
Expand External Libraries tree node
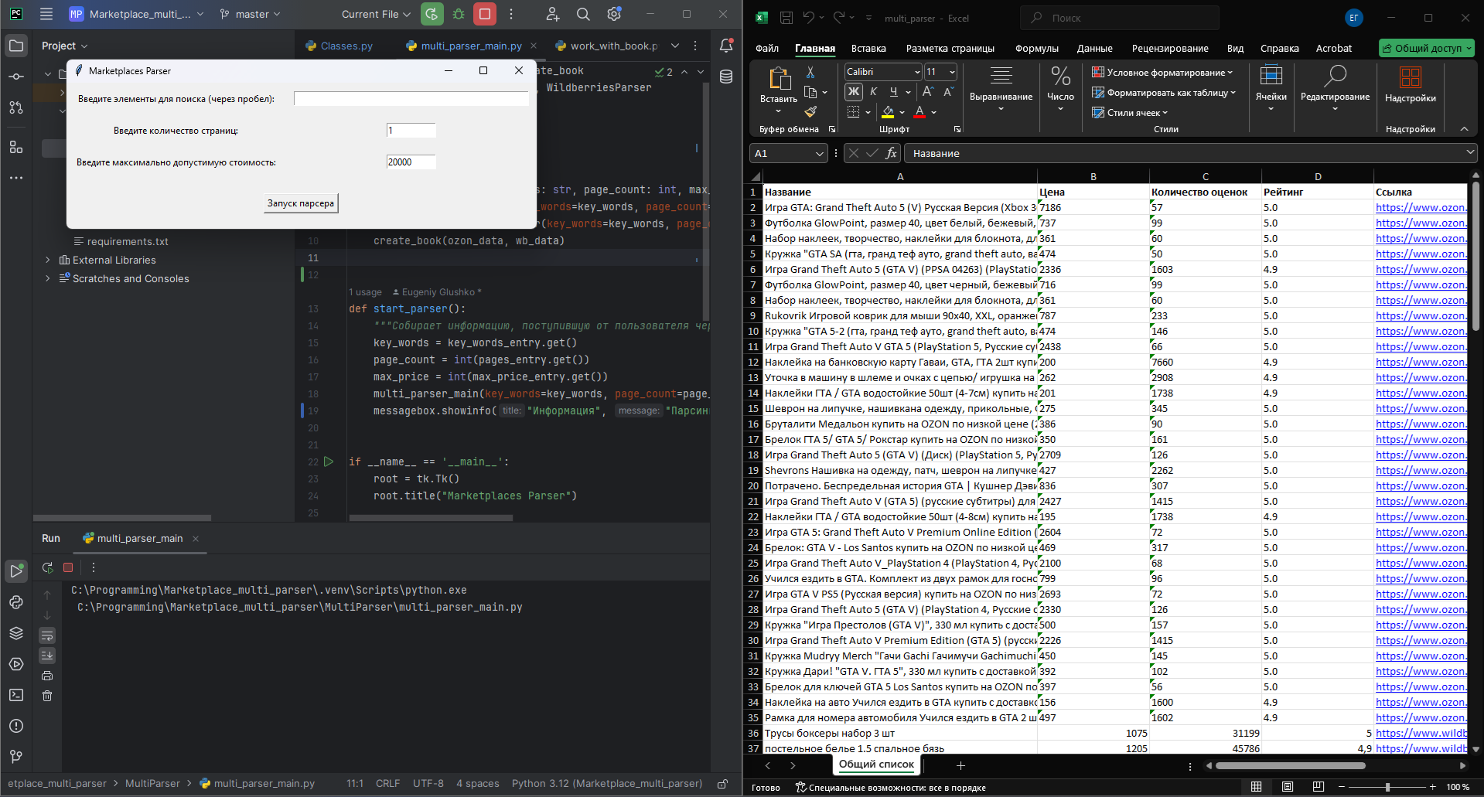coord(48,260)
